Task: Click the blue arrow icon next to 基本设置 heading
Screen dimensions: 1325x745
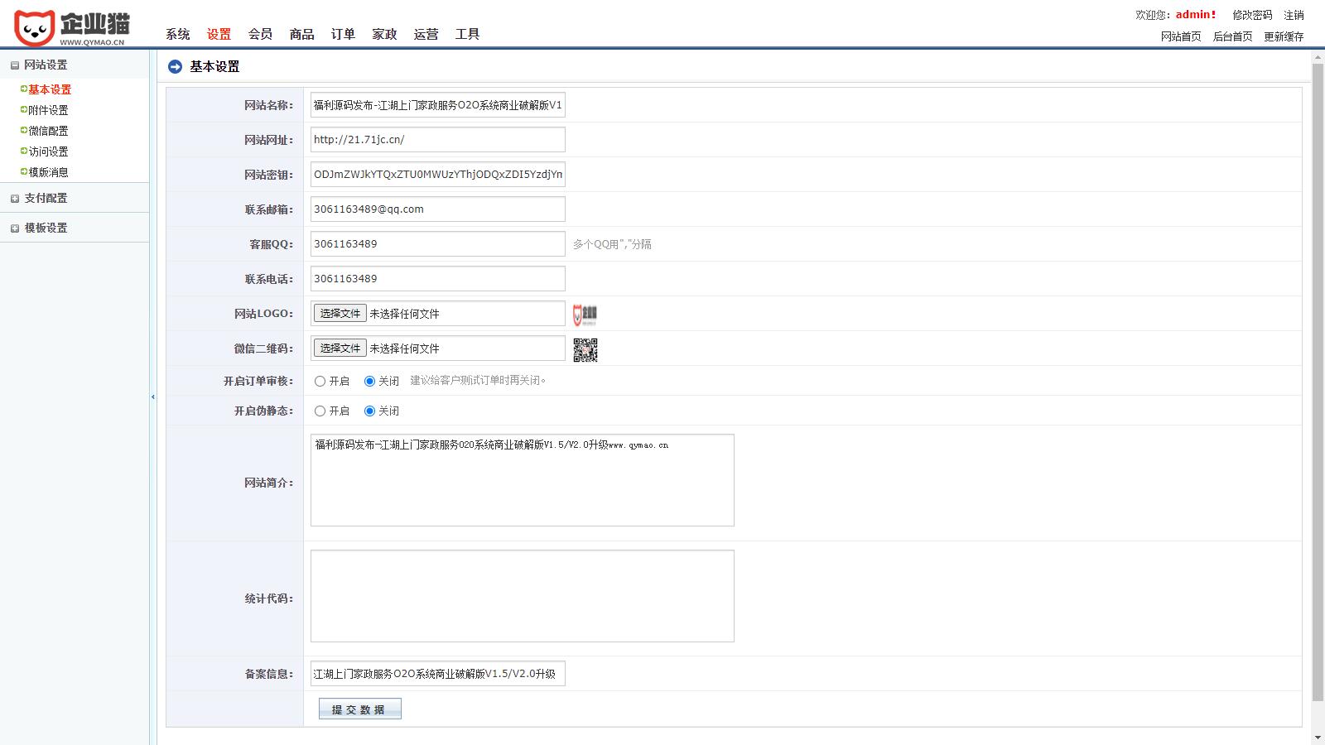Action: [x=174, y=66]
